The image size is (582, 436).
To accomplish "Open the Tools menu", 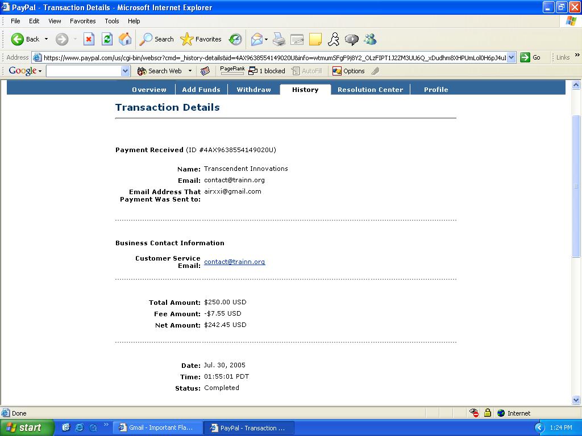I will [x=112, y=21].
